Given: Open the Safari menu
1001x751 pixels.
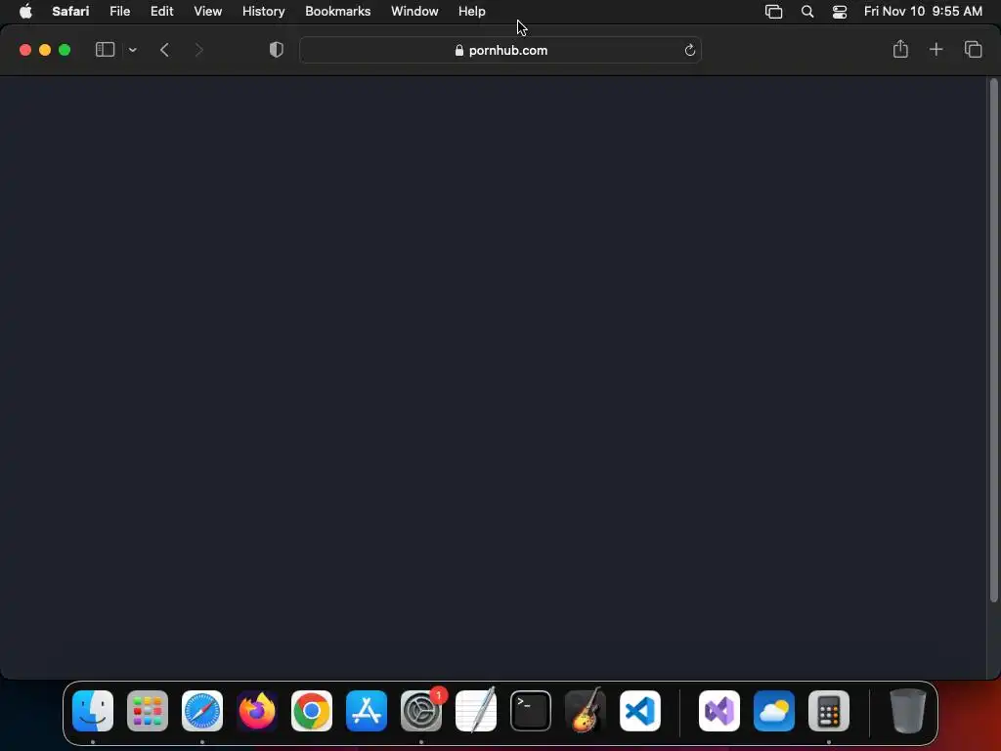Looking at the screenshot, I should point(70,11).
